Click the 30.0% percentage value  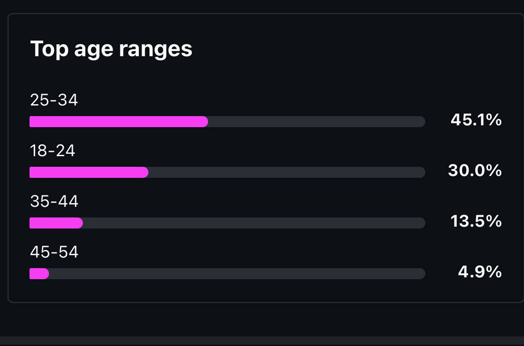tap(475, 170)
